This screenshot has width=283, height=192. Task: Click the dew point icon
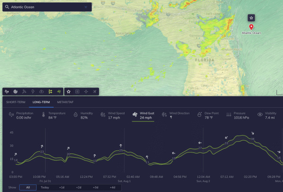pos(200,114)
